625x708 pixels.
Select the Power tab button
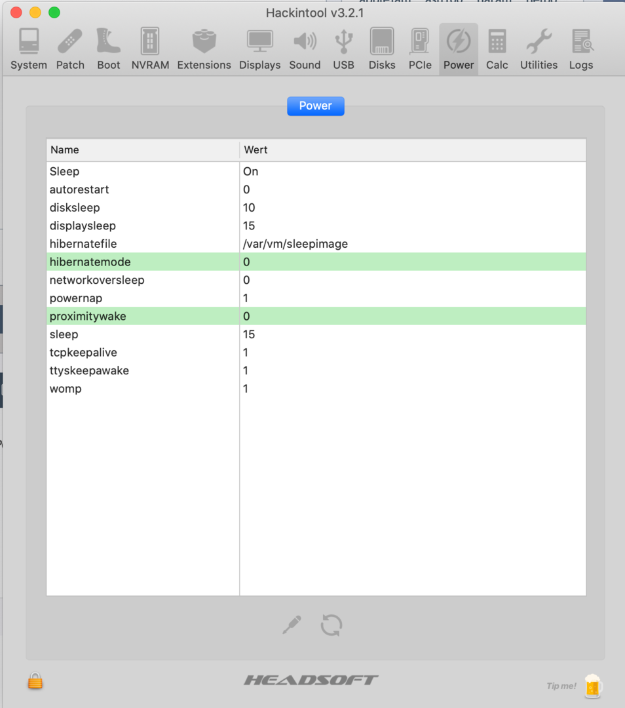[x=315, y=106]
